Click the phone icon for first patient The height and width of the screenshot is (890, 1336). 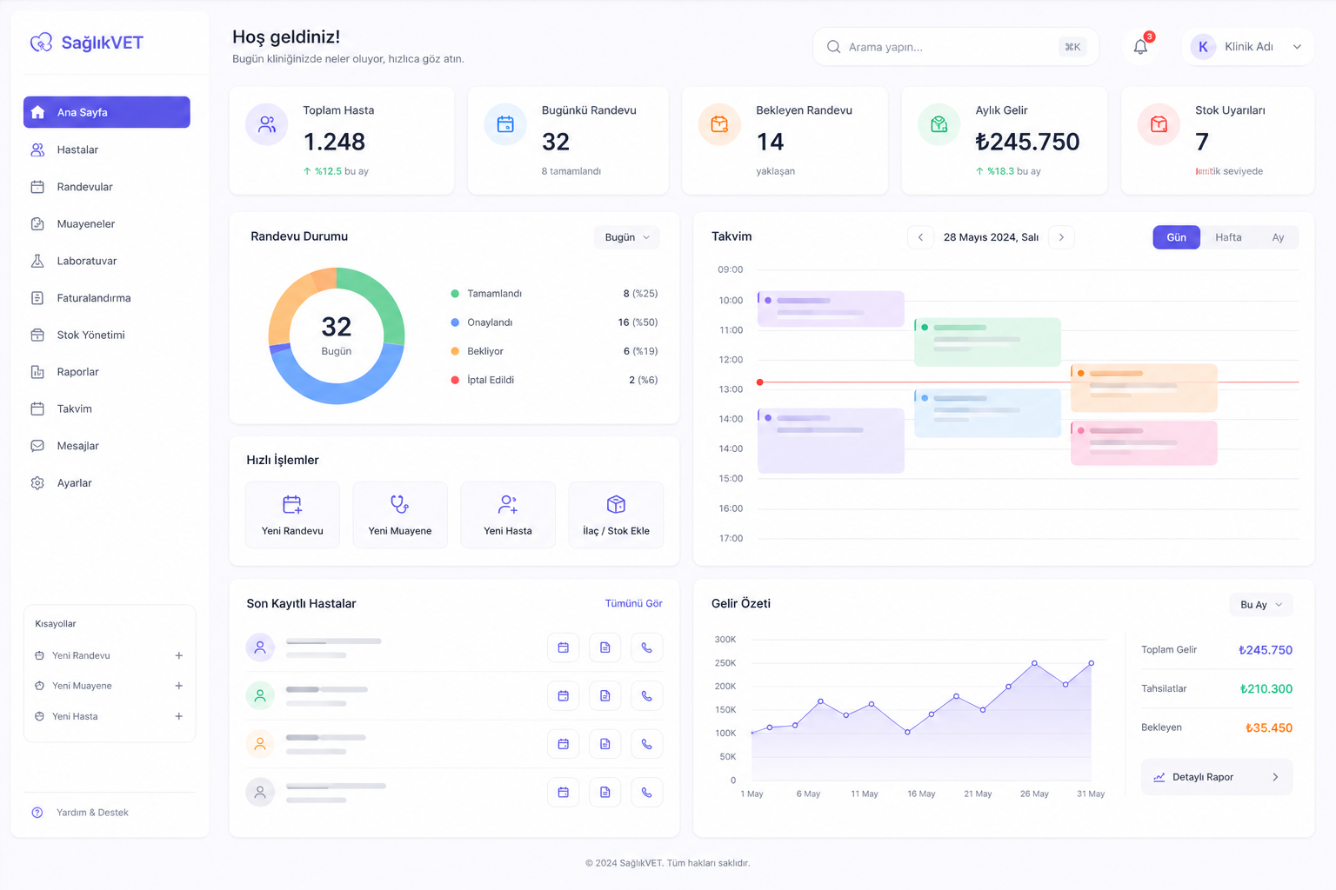coord(646,648)
